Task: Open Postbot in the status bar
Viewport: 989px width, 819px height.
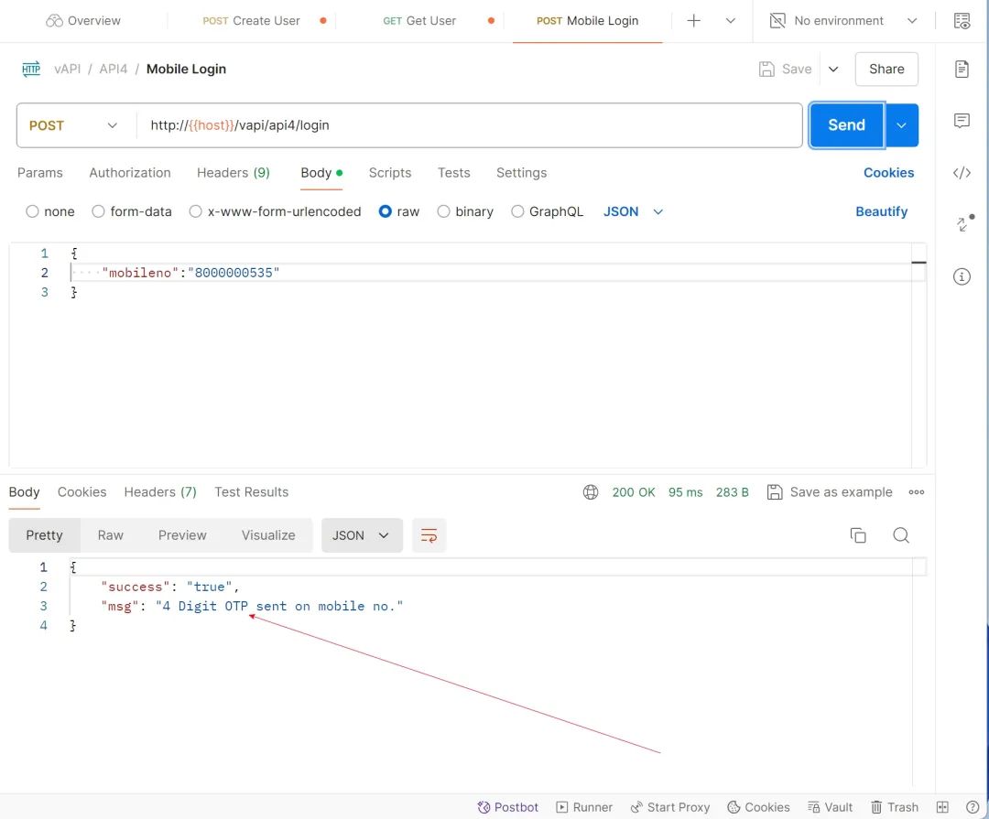Action: [508, 807]
